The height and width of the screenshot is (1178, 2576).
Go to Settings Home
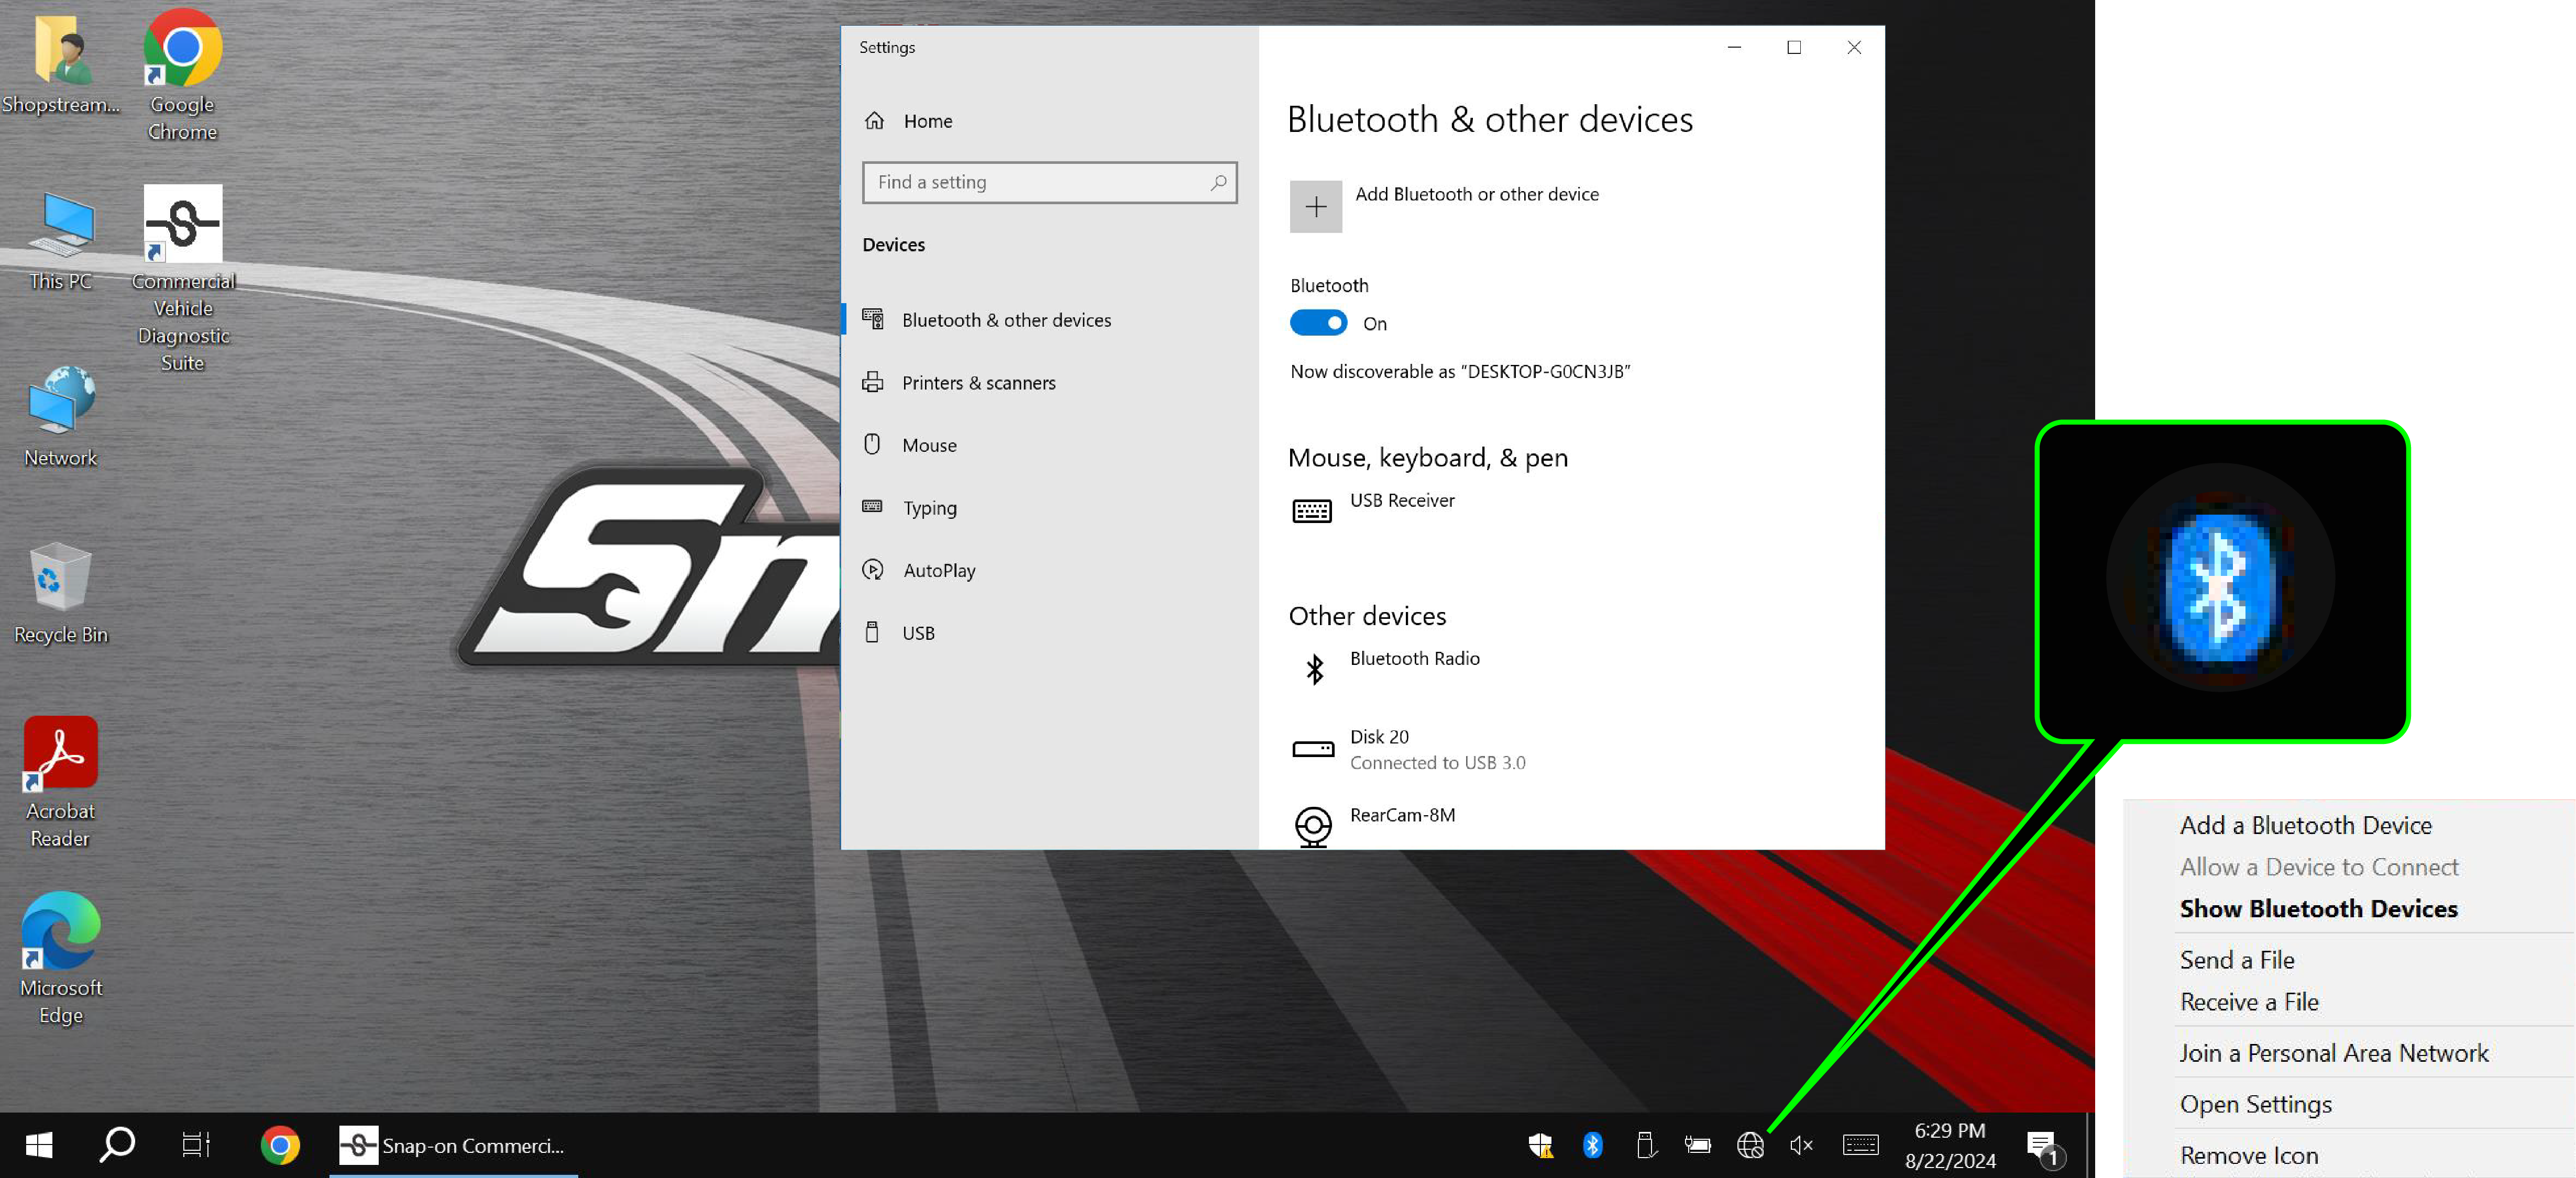[926, 121]
